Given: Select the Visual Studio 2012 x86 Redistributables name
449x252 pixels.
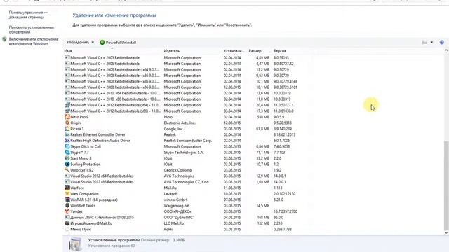Looking at the screenshot, I should (x=102, y=182).
